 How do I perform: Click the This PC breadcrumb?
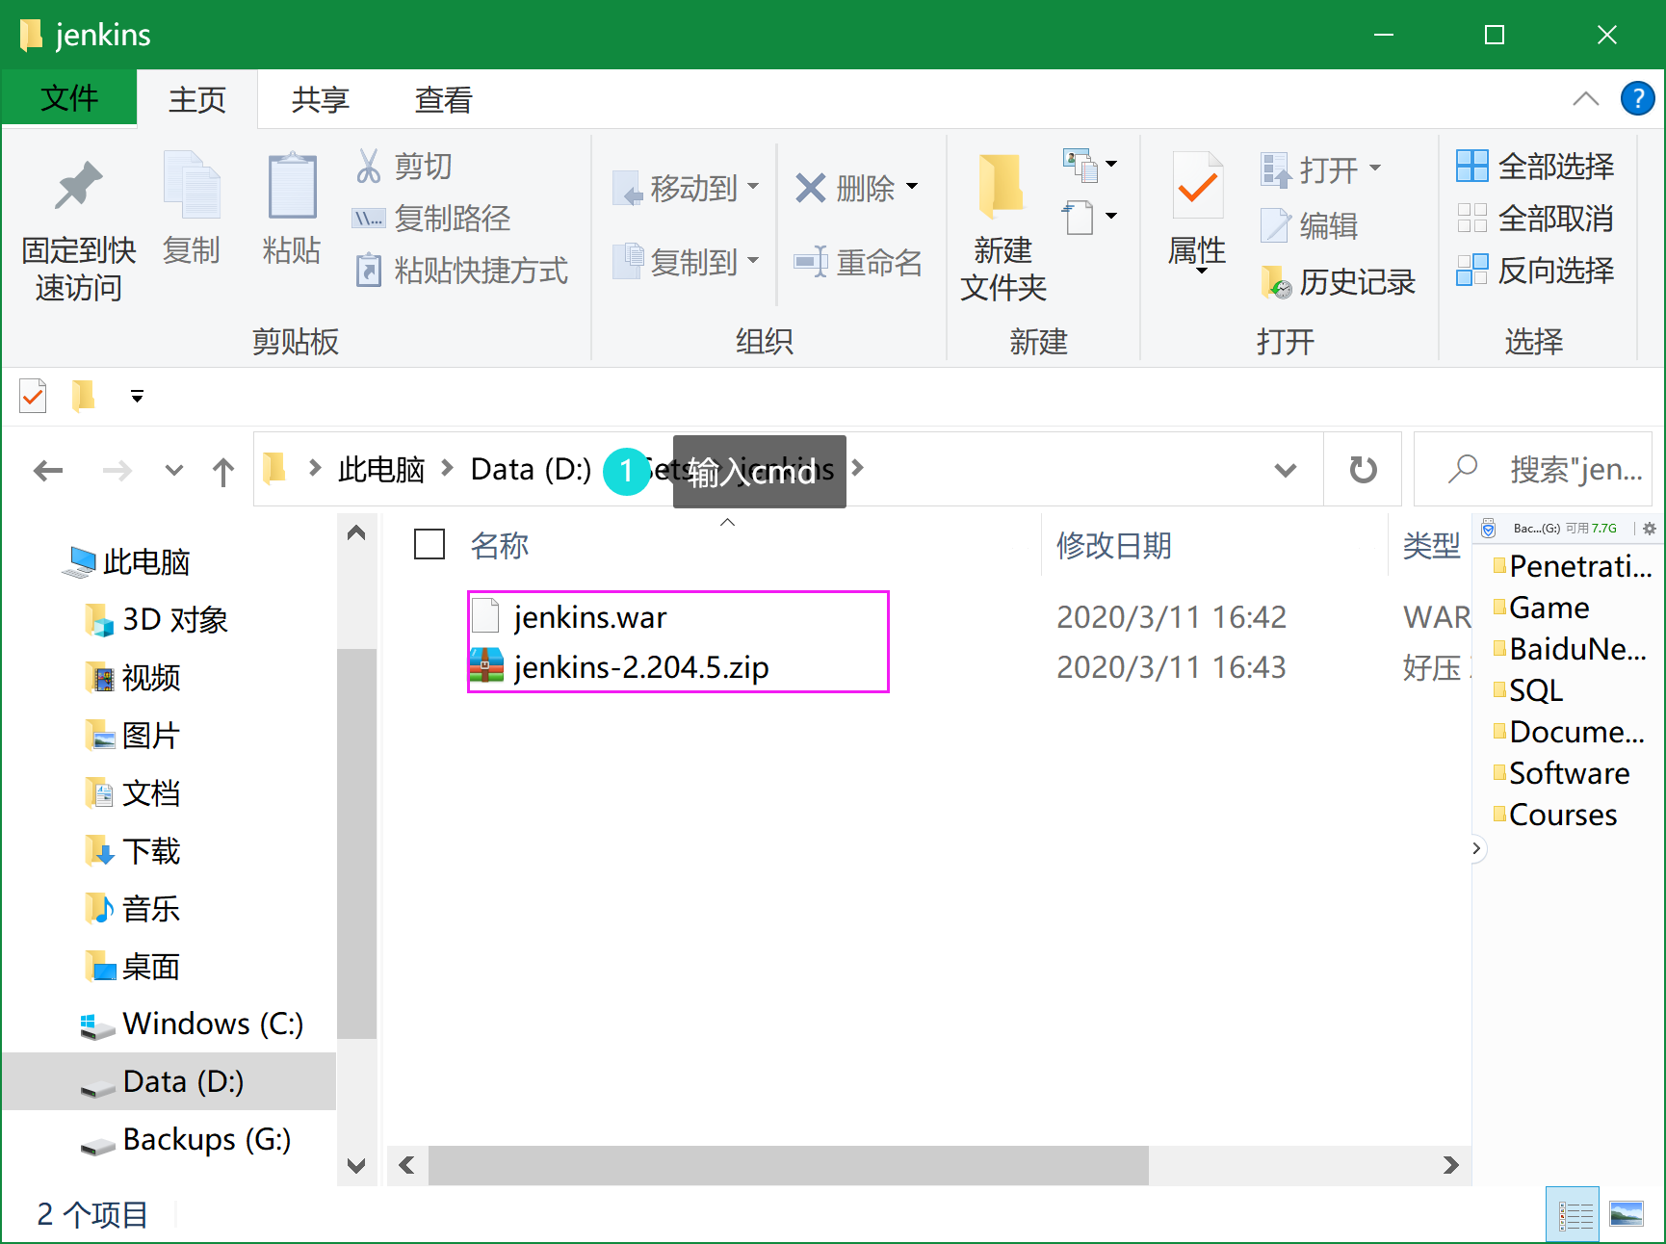tap(381, 469)
